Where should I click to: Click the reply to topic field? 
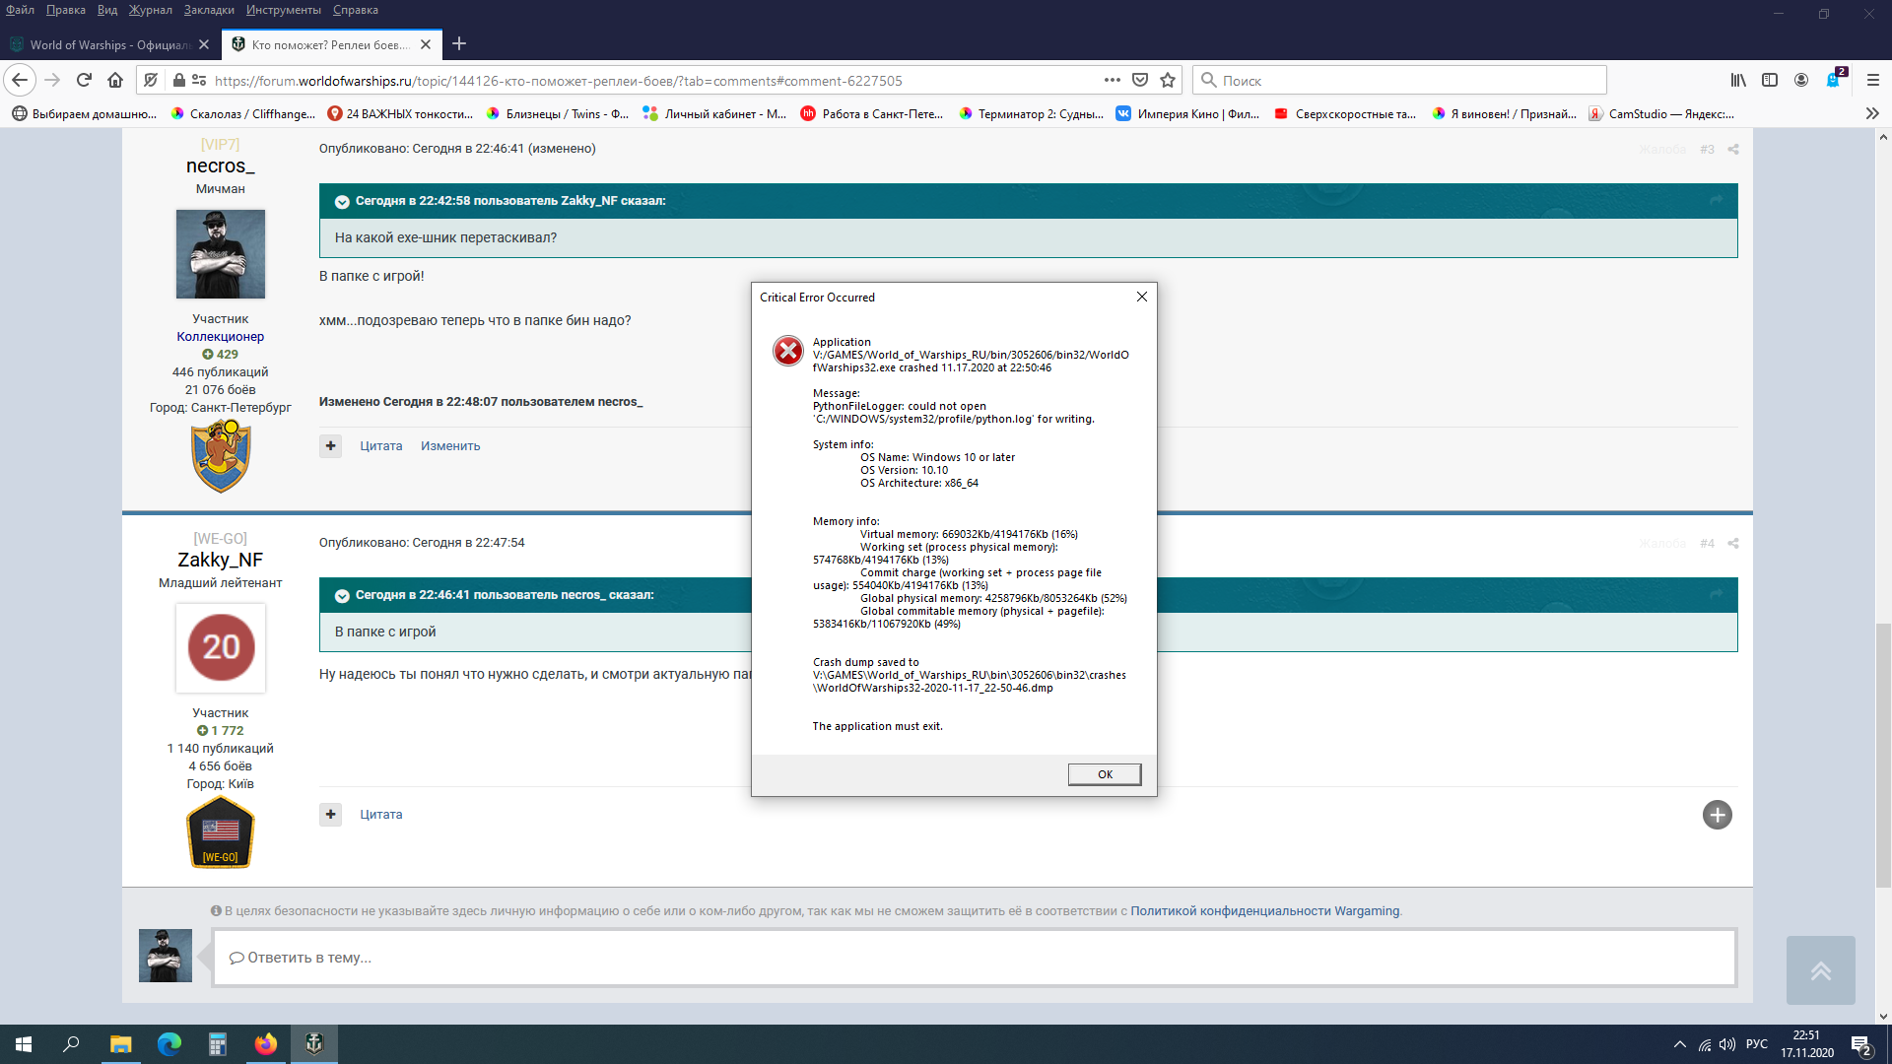point(974,958)
